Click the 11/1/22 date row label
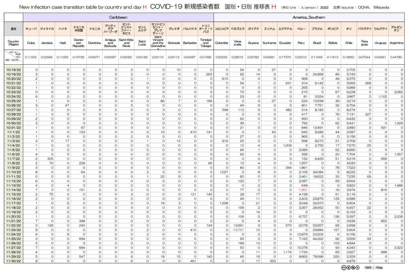Viewport: 409px width, 273px height. point(14,132)
